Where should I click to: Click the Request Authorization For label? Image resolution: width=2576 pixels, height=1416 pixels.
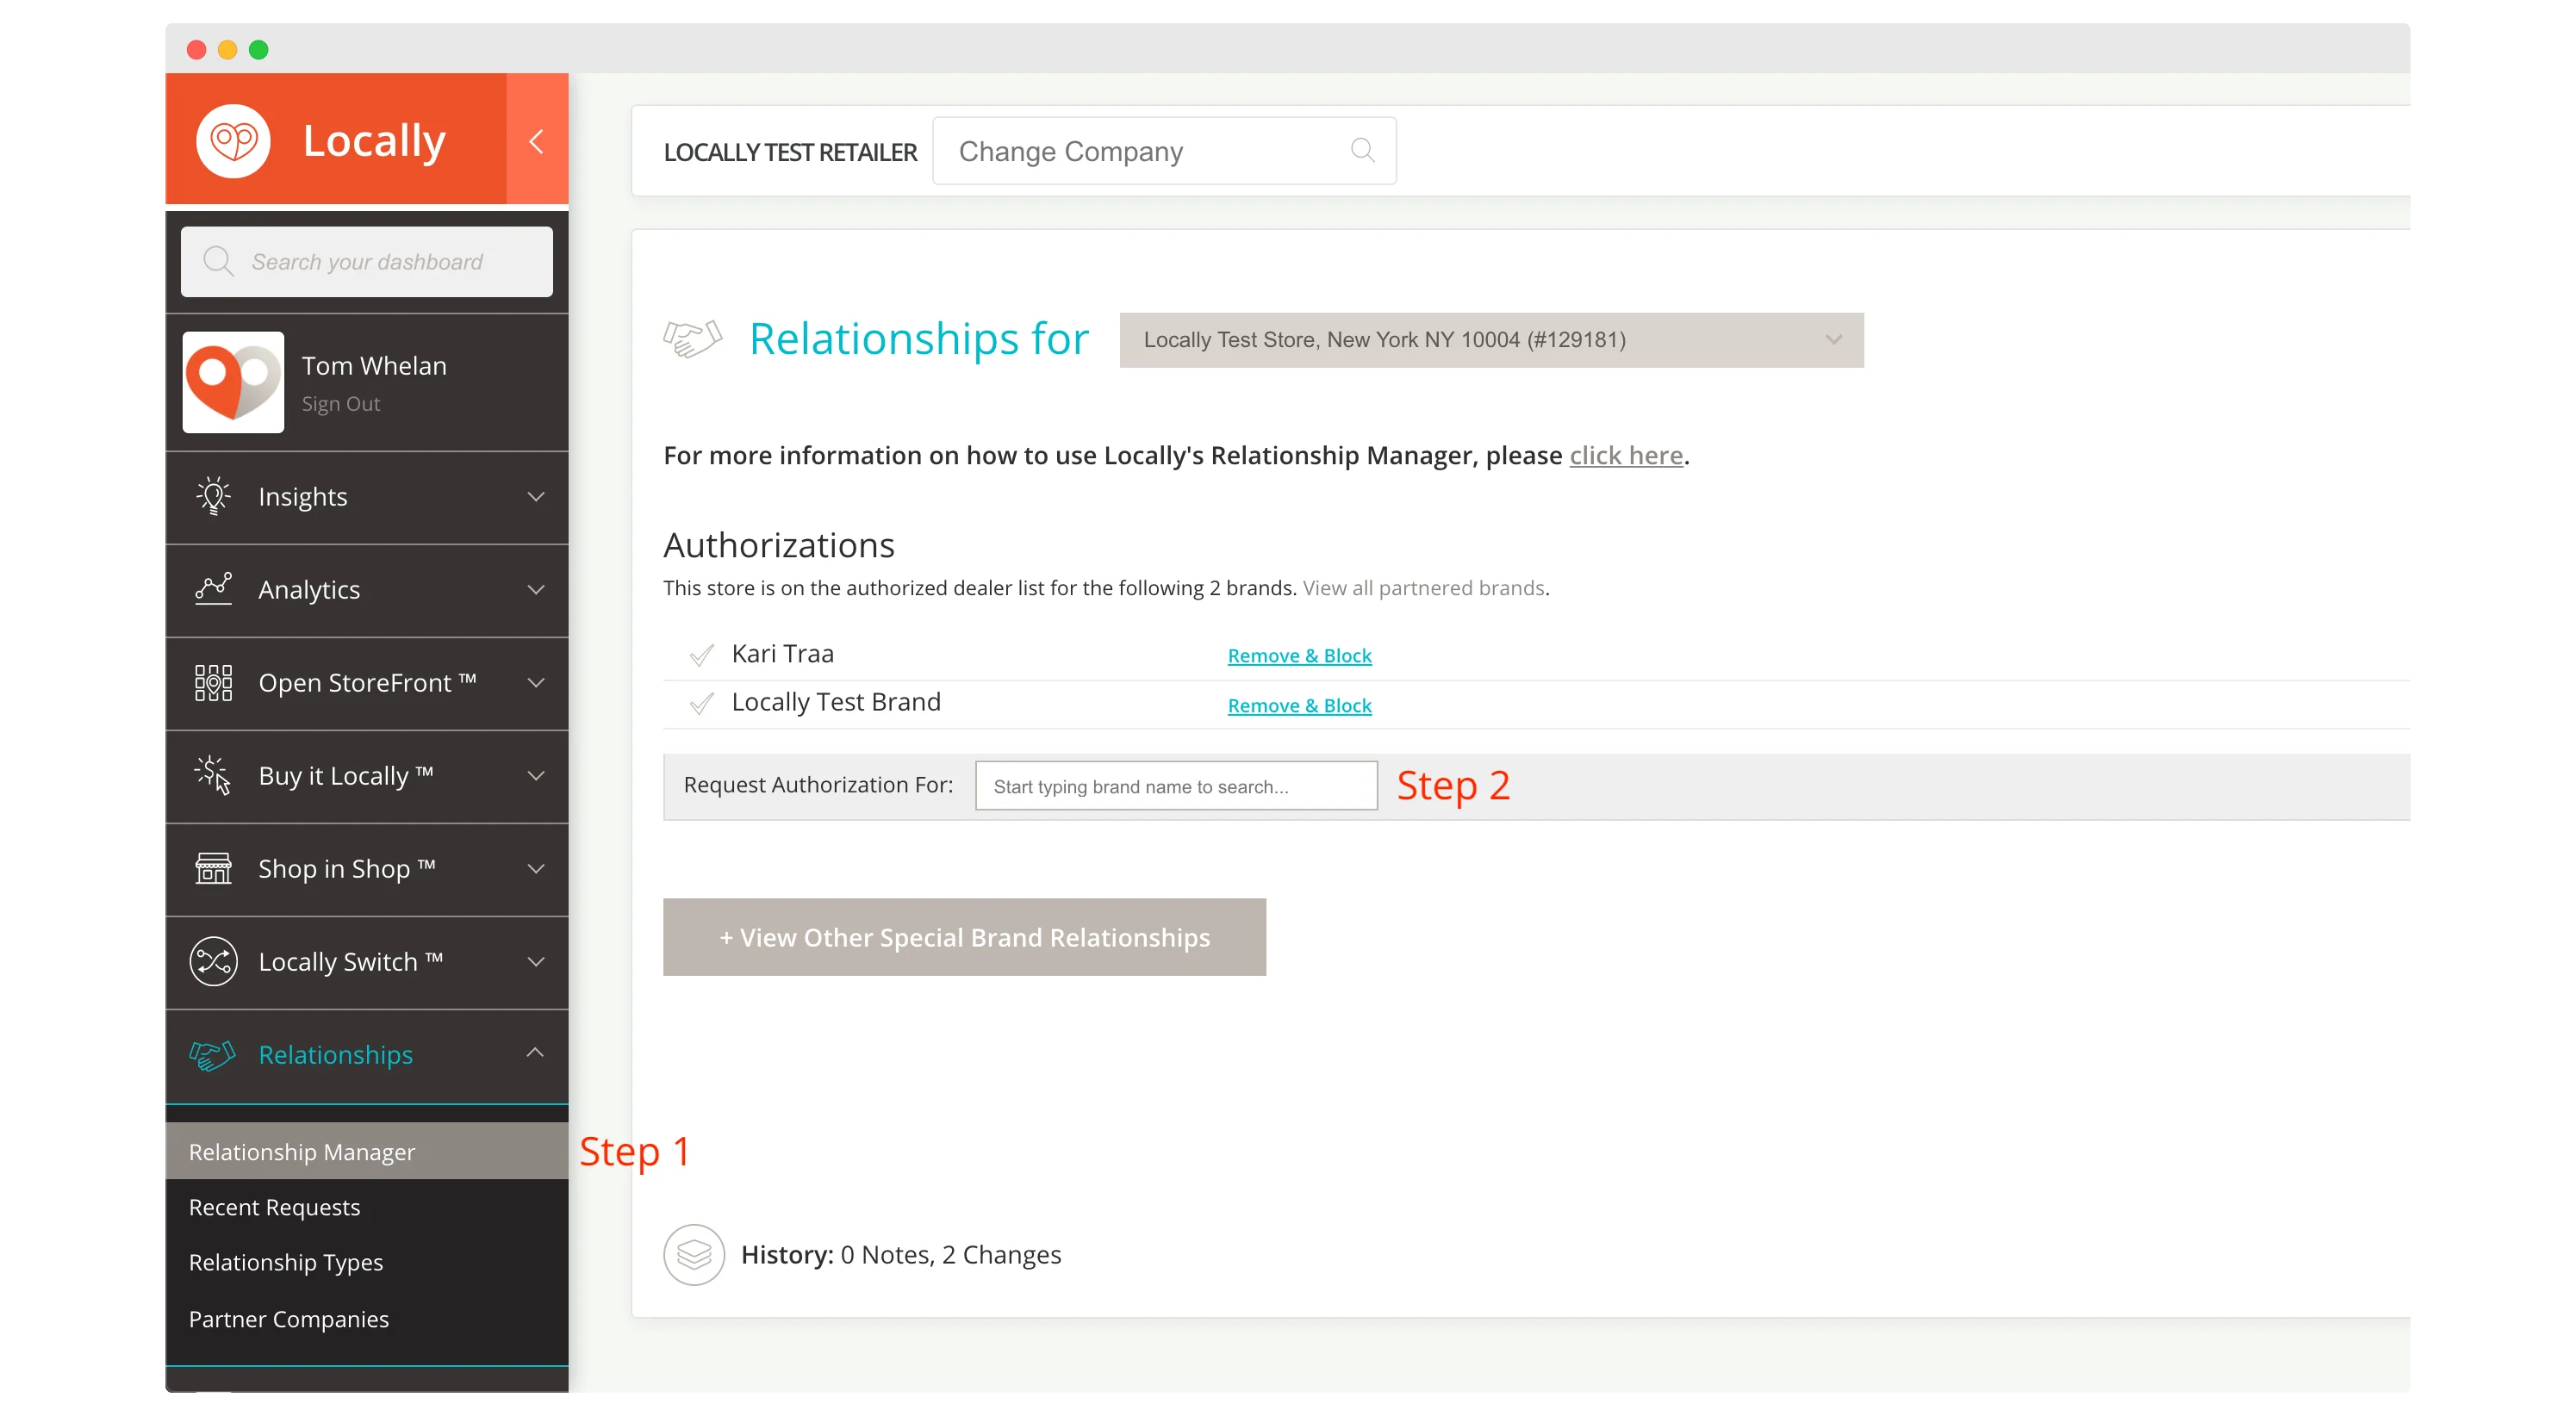(x=818, y=785)
